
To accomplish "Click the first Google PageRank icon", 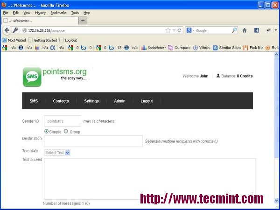I will [5, 48].
